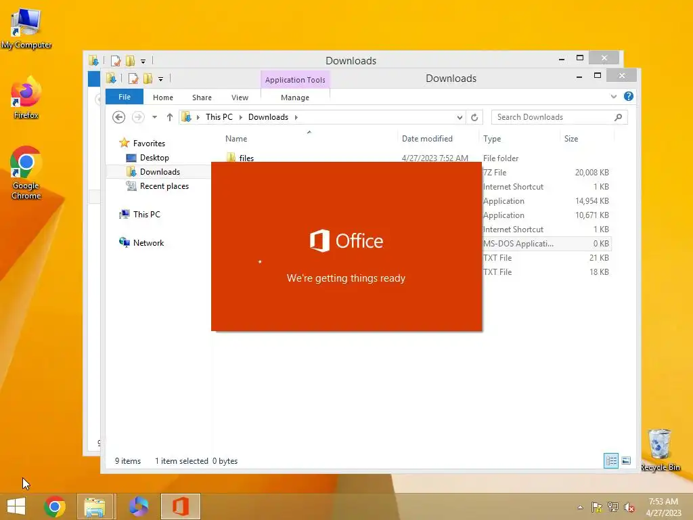Expand the chevron after Downloads breadcrumb
Viewport: 693px width, 520px height.
[296, 117]
